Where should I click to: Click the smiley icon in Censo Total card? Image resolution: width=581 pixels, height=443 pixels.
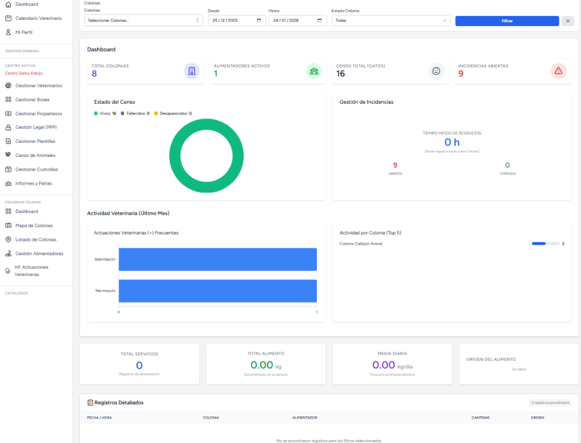tap(436, 71)
